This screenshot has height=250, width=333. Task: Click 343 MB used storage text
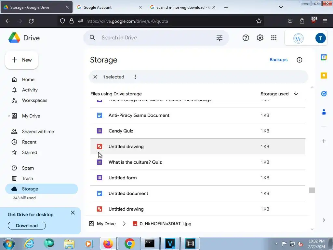[x=24, y=198]
